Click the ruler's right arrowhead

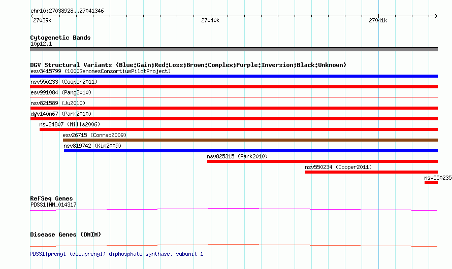click(x=436, y=16)
